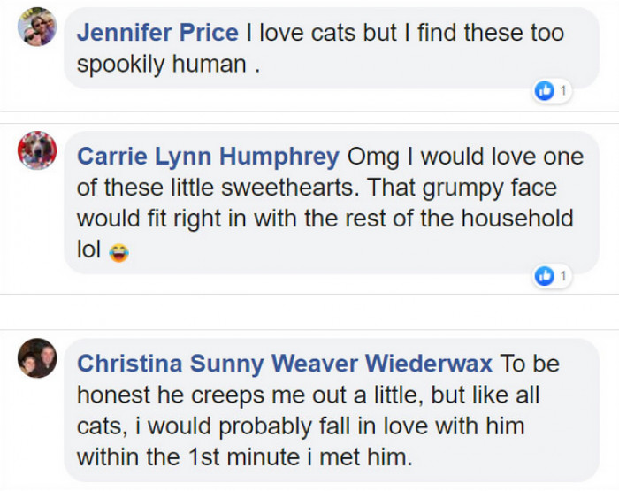619x491 pixels.
Task: Click 'Omg I would love one' text
Action: point(465,157)
